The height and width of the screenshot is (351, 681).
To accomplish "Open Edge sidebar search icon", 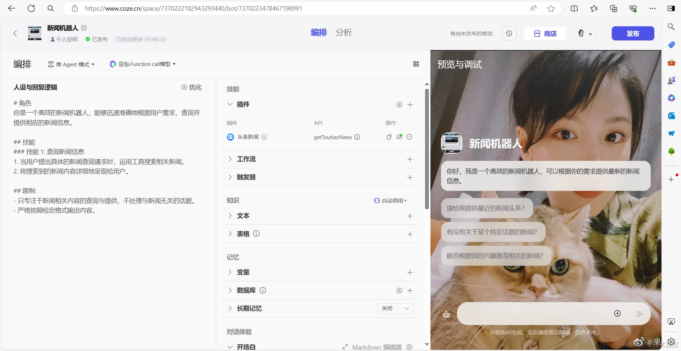I will tap(671, 27).
